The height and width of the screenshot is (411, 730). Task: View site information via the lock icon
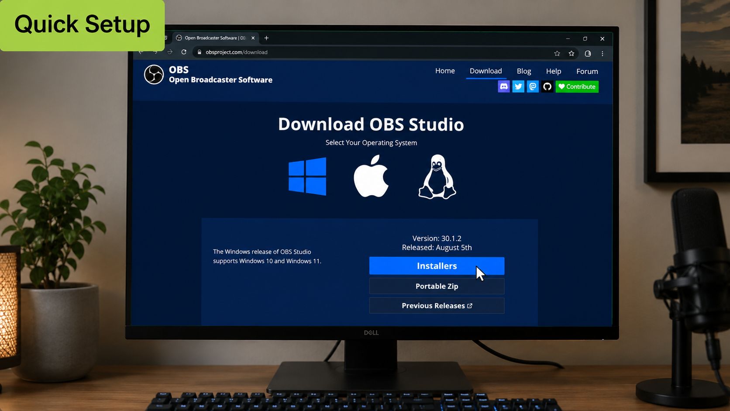click(x=200, y=52)
